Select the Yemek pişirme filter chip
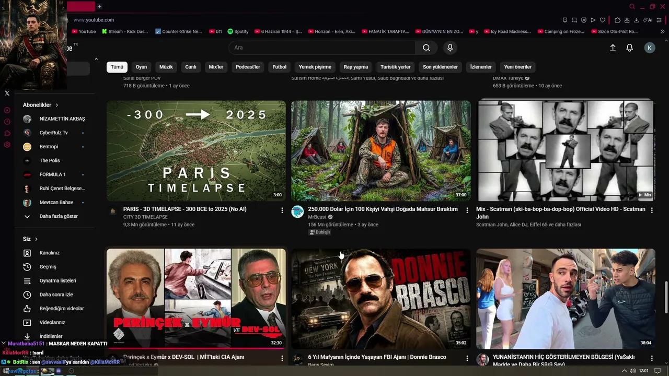The height and width of the screenshot is (376, 669). [315, 67]
